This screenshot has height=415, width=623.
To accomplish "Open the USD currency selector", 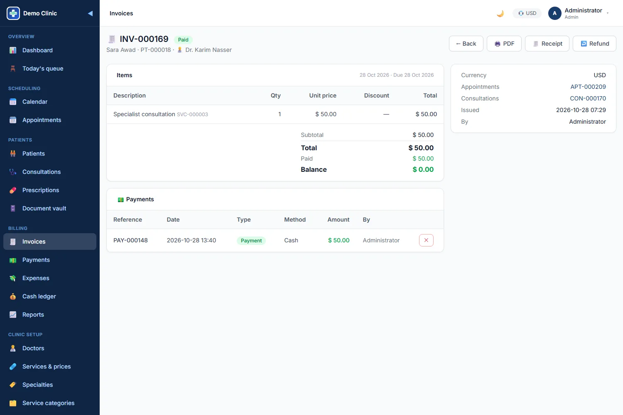I will (527, 13).
